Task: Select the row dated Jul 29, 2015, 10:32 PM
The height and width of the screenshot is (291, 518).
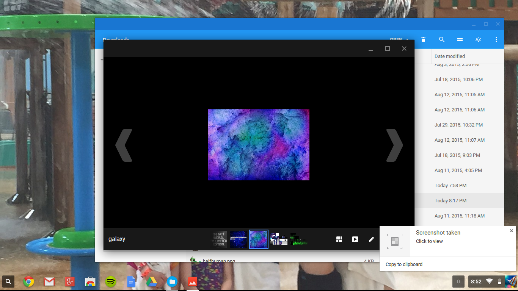Action: [x=459, y=125]
